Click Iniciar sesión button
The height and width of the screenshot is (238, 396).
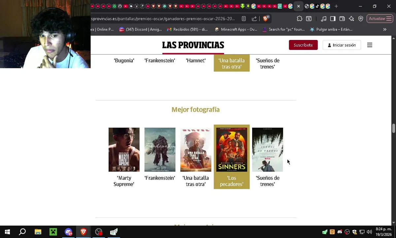[342, 45]
